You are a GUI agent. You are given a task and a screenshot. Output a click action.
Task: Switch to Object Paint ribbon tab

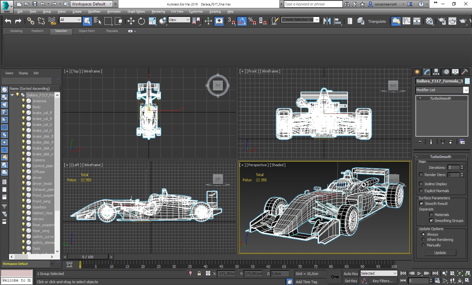[x=87, y=31]
